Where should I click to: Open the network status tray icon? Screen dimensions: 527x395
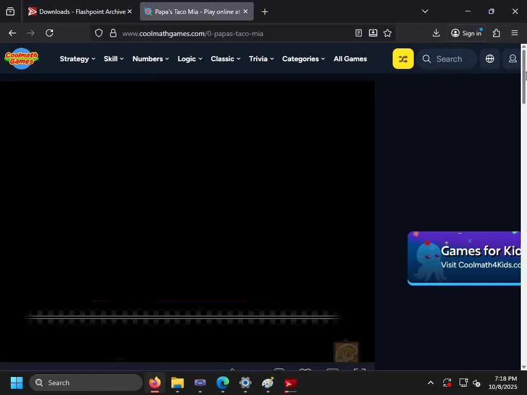pyautogui.click(x=464, y=383)
